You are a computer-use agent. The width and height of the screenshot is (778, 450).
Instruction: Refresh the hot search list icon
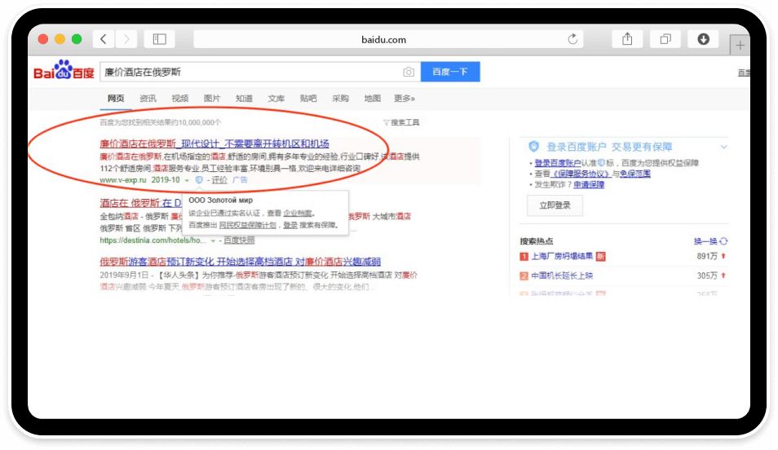pyautogui.click(x=723, y=241)
